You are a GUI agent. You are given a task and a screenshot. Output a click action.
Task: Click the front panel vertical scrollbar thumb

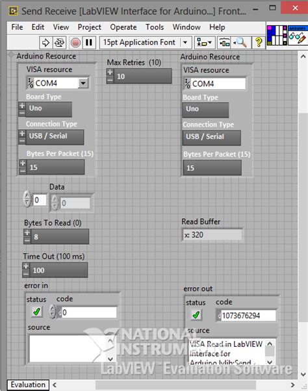pyautogui.click(x=303, y=217)
